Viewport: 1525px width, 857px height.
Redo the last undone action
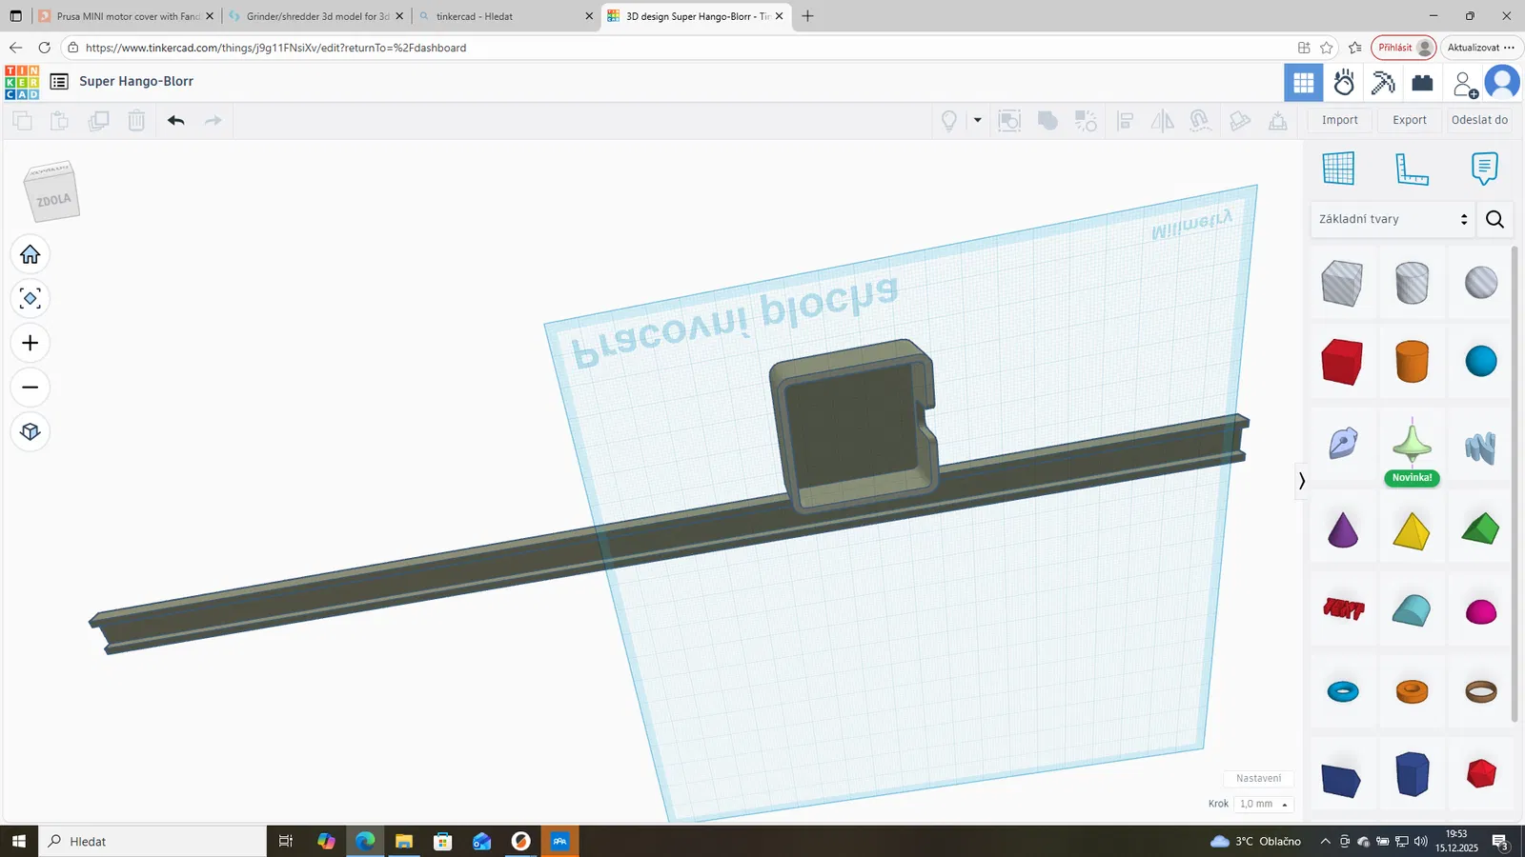[x=213, y=120]
